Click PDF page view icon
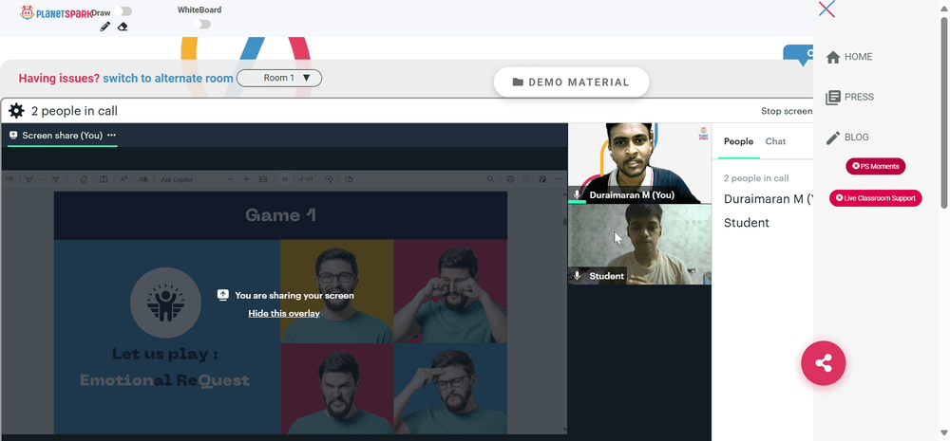Screen dimensions: 950x441 (x=349, y=179)
